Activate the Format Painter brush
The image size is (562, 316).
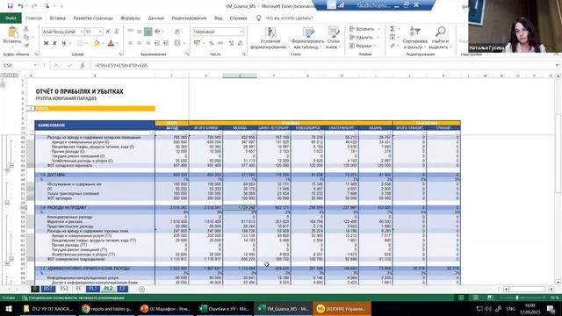[25, 45]
